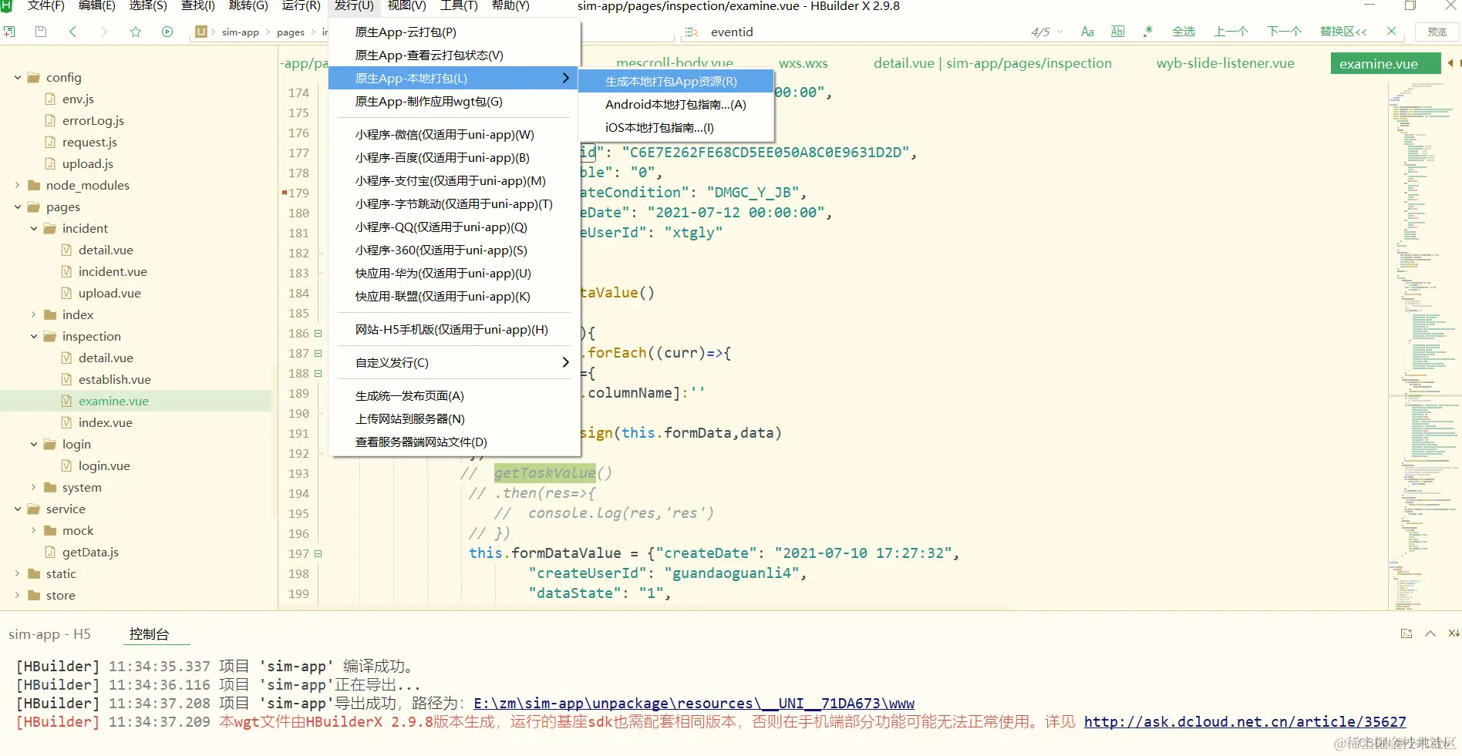Collapse the pages folder
Viewport: 1462px width, 756px height.
click(x=17, y=207)
